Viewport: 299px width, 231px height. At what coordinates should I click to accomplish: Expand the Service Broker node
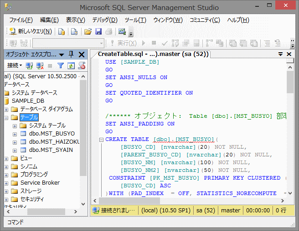click(6, 183)
